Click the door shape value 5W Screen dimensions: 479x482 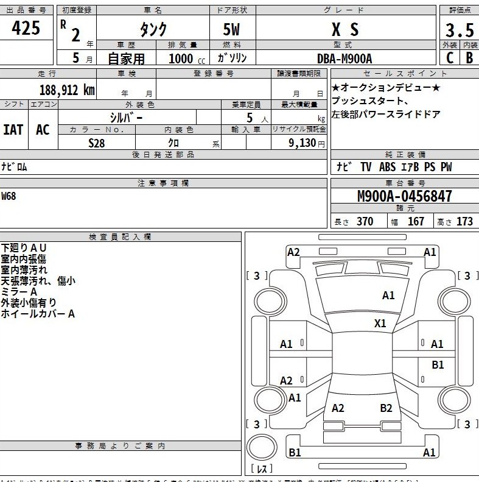pos(231,29)
